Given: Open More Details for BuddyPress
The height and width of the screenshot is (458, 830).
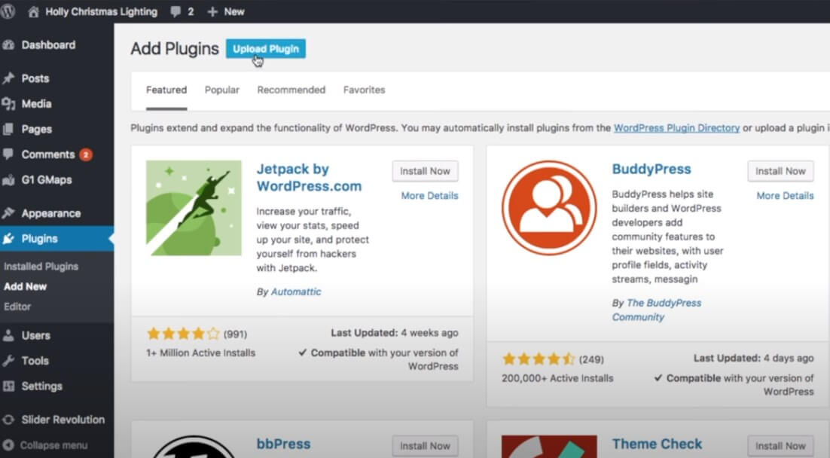Looking at the screenshot, I should pyautogui.click(x=785, y=196).
